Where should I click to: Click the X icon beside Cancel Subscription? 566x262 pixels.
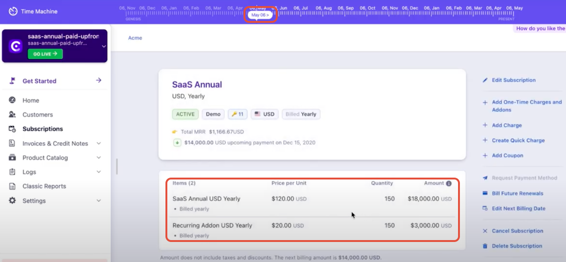click(485, 231)
